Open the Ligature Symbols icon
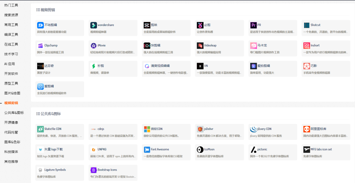The width and height of the screenshot is (355, 183). click(40, 170)
